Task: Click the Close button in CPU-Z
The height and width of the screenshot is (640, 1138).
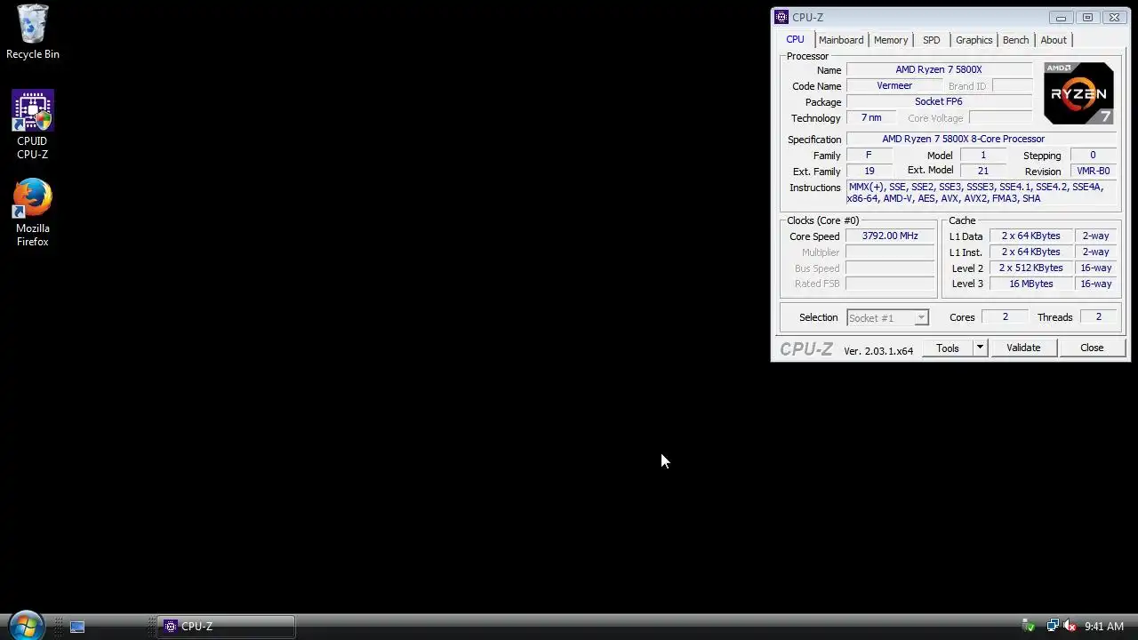Action: click(x=1092, y=348)
